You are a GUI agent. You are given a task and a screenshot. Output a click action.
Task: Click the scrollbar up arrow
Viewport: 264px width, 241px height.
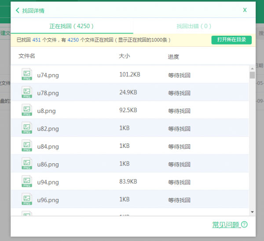point(252,68)
